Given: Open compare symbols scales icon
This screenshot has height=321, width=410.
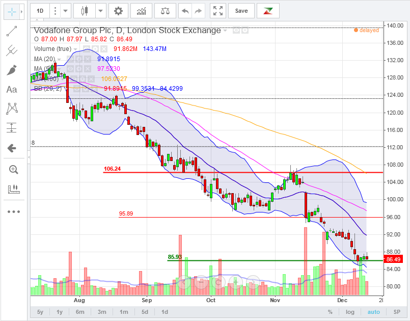Looking at the screenshot, I should (165, 11).
